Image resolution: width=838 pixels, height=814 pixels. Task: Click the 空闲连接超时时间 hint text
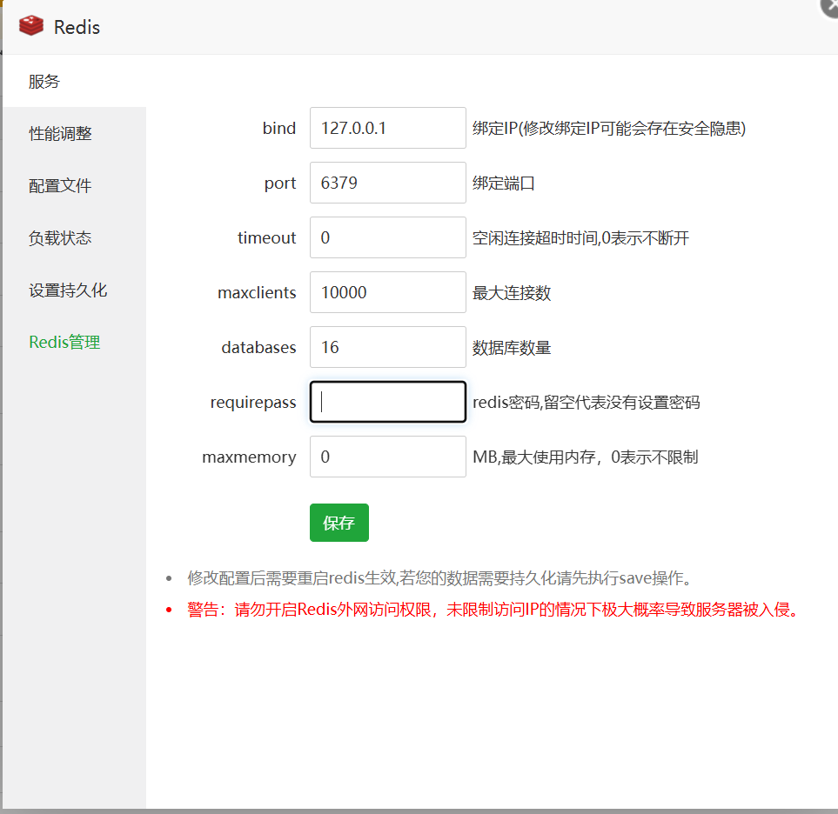pyautogui.click(x=581, y=237)
